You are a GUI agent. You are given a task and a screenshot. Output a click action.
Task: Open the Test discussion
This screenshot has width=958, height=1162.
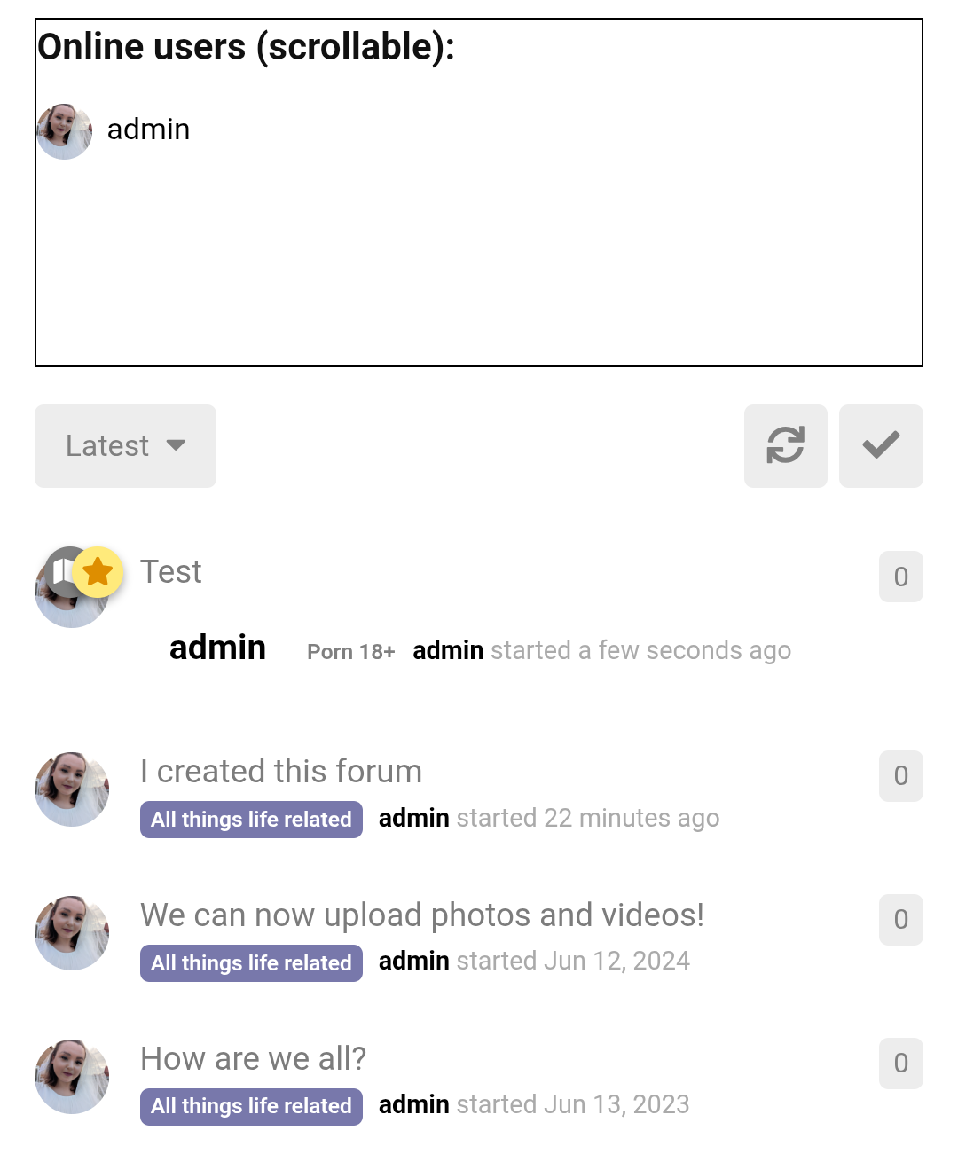pyautogui.click(x=170, y=572)
